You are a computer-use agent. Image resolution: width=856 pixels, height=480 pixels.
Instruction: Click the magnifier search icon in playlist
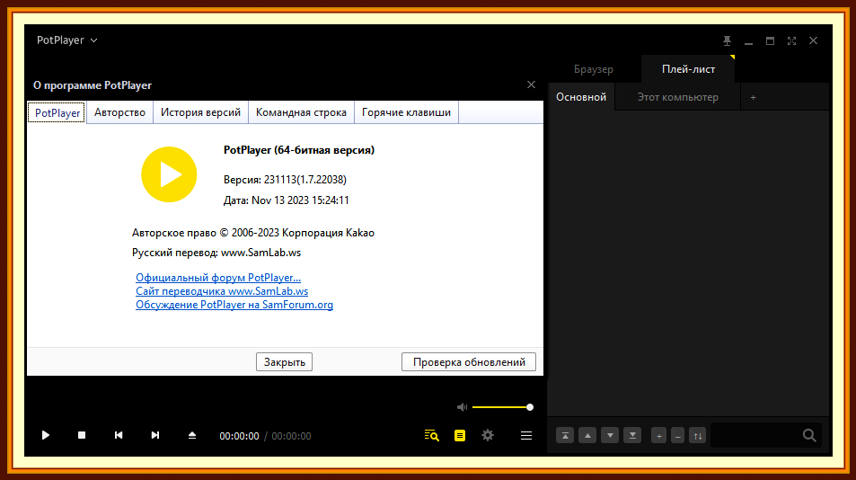809,435
